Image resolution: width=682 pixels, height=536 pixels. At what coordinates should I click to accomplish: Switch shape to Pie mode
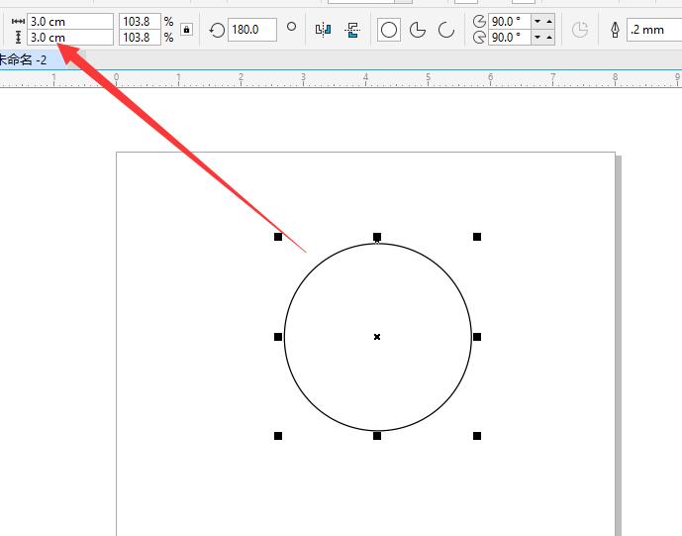click(418, 30)
